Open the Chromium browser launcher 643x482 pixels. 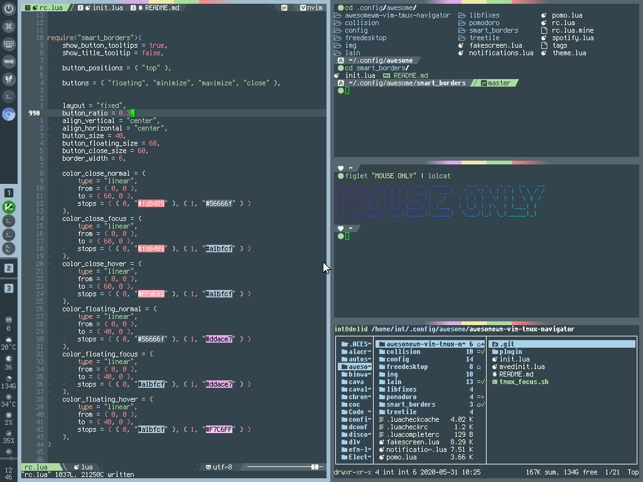tap(9, 114)
